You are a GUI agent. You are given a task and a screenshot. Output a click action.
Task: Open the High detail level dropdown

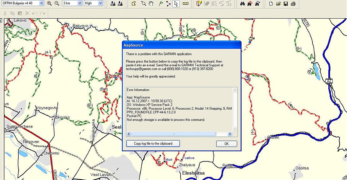[x=100, y=3]
